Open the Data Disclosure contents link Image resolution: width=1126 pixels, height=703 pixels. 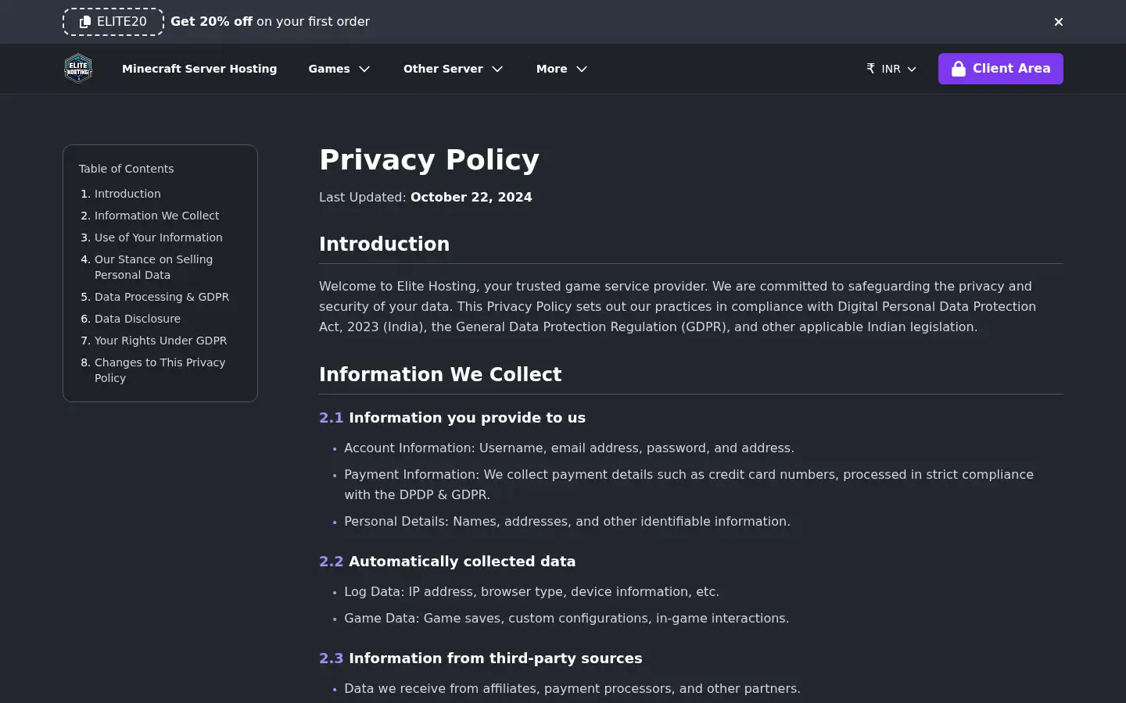tap(138, 319)
